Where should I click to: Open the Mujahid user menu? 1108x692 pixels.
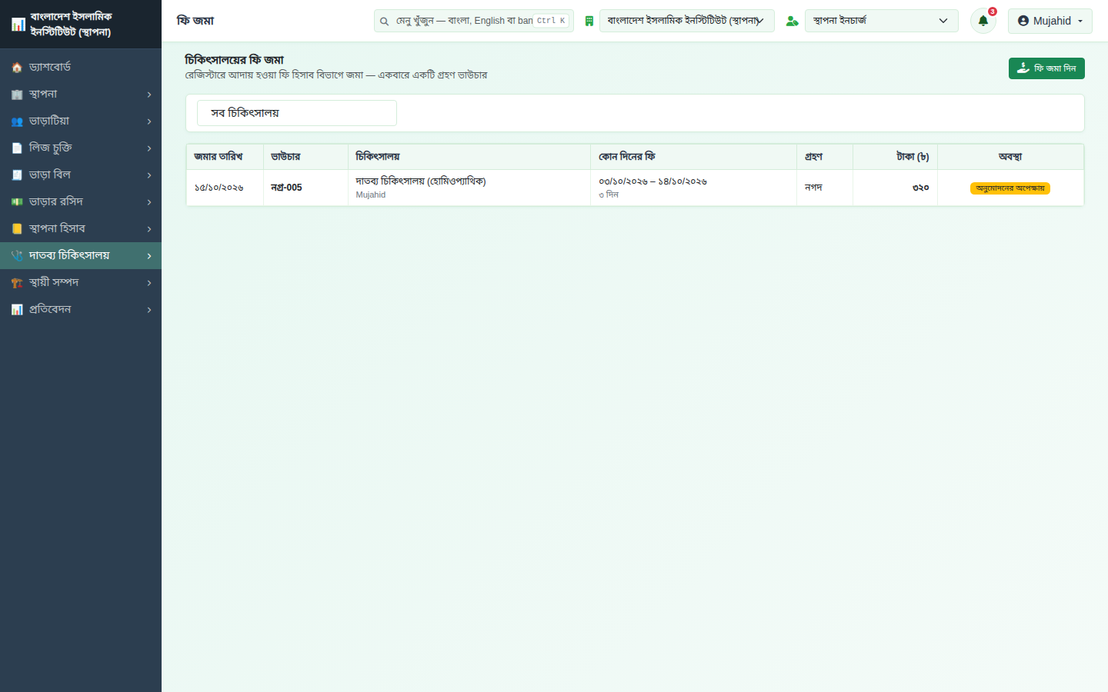point(1050,21)
